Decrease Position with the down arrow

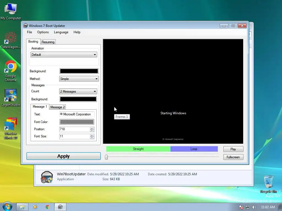coord(92,131)
